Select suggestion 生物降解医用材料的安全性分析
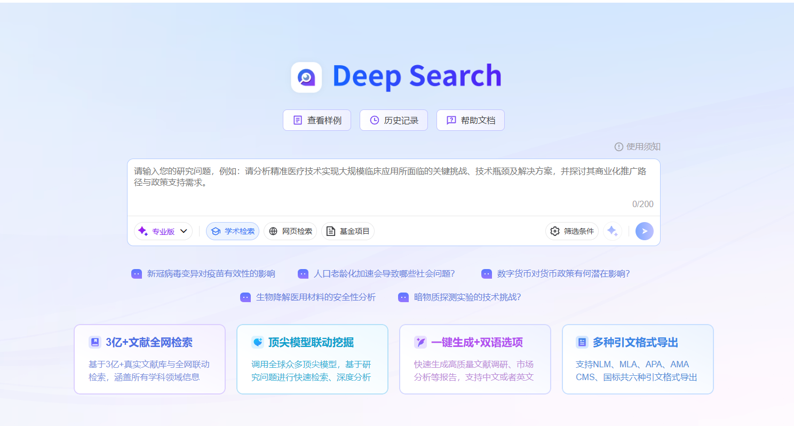 click(x=308, y=297)
